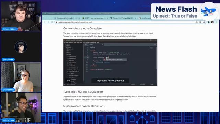Click the Context-Aware Auto Complete heading
This screenshot has width=220, height=124.
point(82,28)
